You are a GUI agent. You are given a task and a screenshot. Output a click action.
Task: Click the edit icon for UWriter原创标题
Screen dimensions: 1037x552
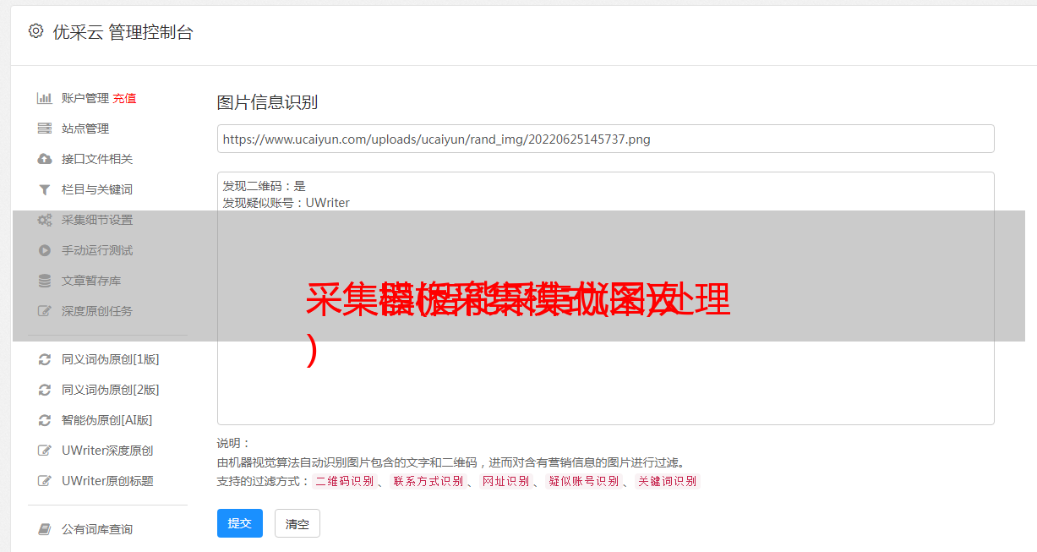45,481
